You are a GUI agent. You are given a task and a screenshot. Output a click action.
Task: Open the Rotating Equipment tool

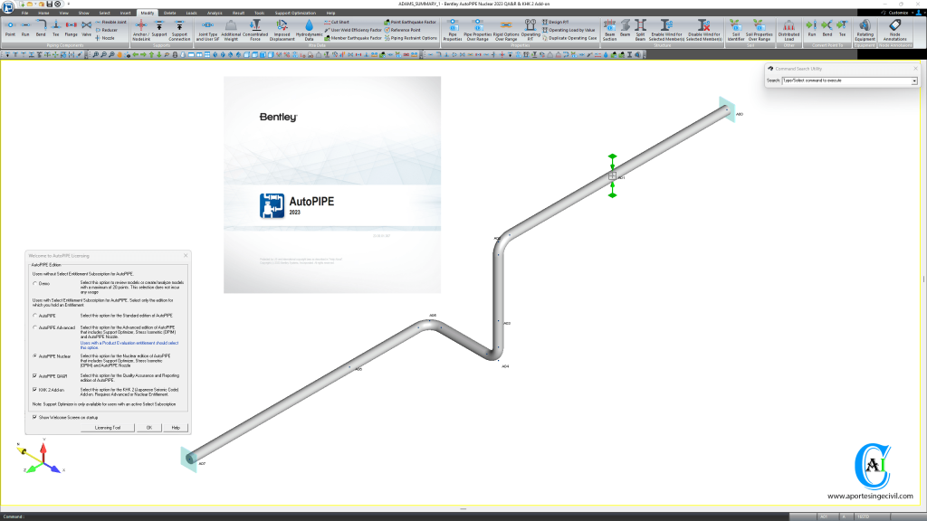tap(865, 30)
